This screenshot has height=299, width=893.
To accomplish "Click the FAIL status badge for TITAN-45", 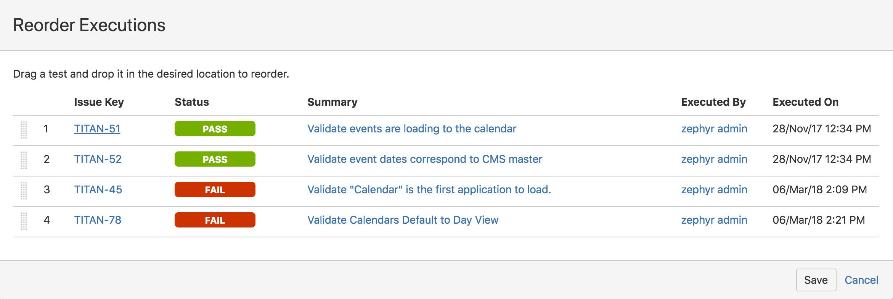I will tap(215, 190).
